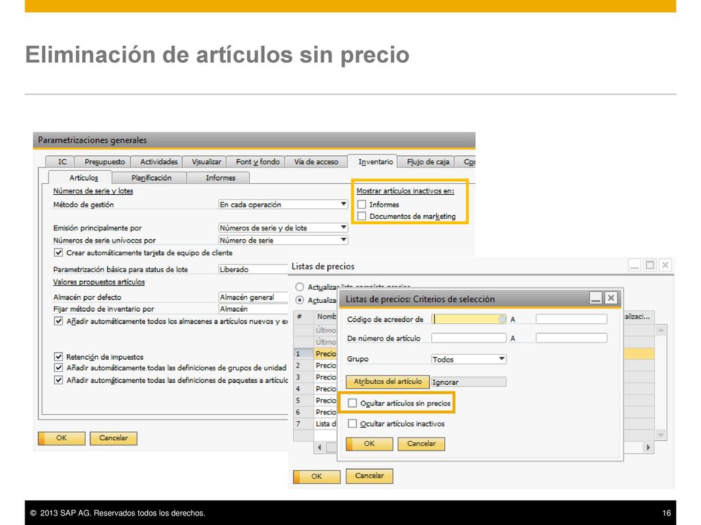This screenshot has height=525, width=701.
Task: Click the número de artículo A field
Action: (x=572, y=338)
